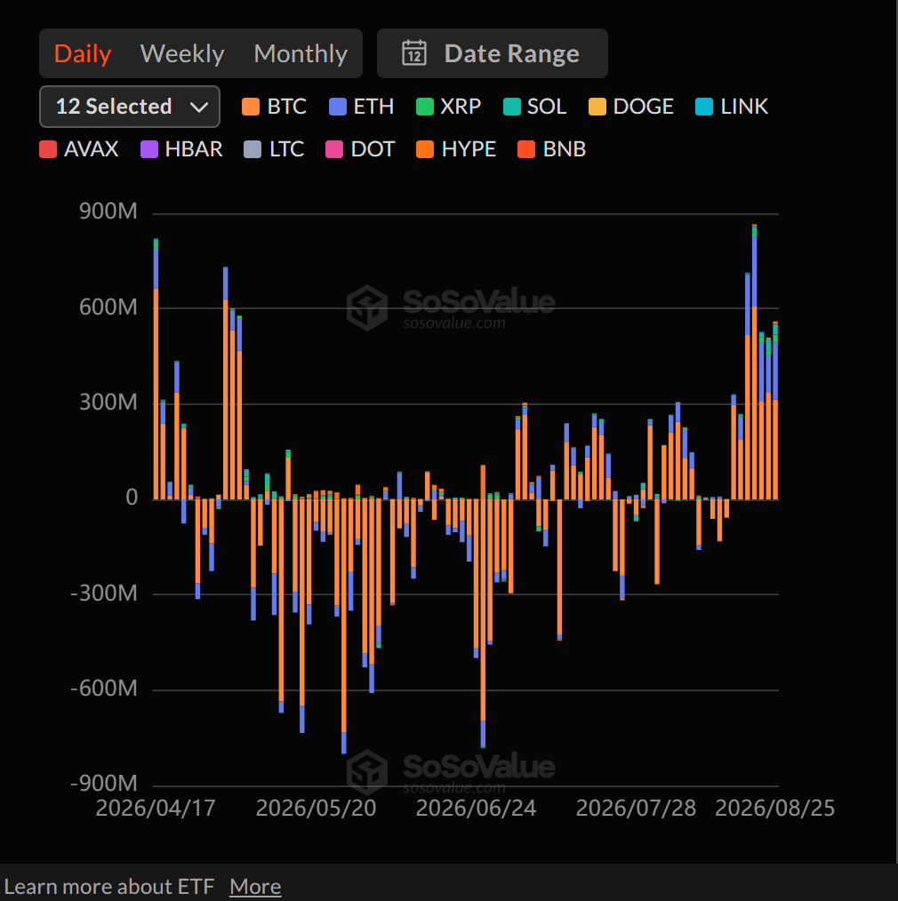898x901 pixels.
Task: Open the 12 Selected dropdown
Action: coord(130,107)
